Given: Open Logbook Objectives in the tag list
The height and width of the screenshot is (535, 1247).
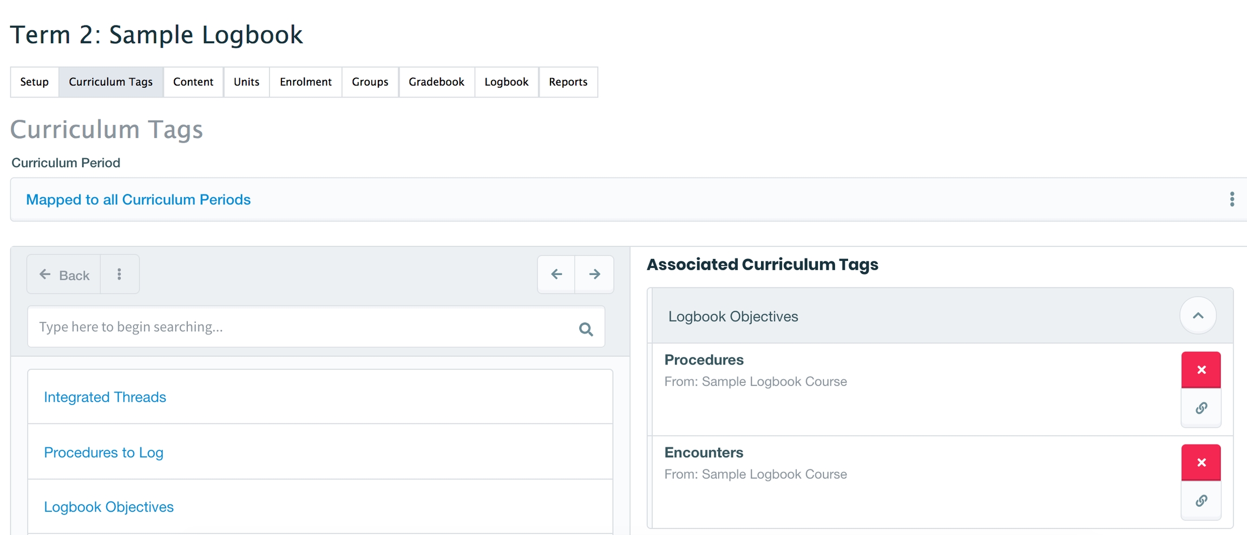Looking at the screenshot, I should [x=109, y=507].
